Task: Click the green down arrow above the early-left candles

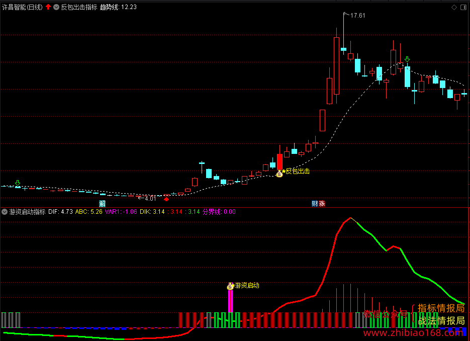Action: (18, 183)
